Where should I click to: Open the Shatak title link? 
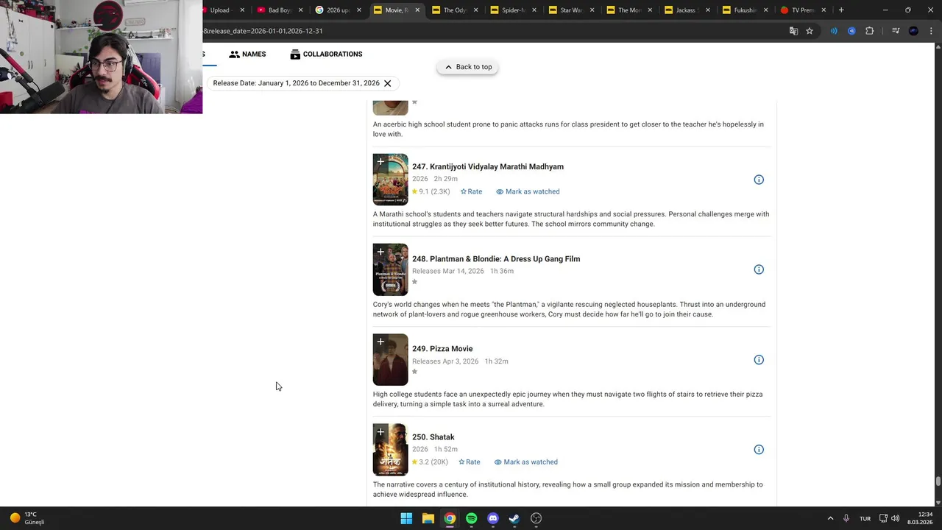[x=433, y=437]
